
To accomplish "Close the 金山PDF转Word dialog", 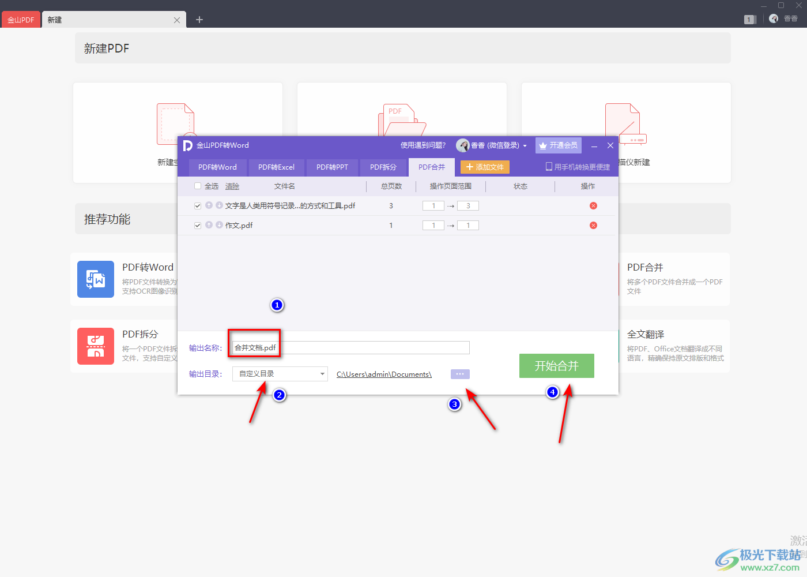I will [x=610, y=145].
